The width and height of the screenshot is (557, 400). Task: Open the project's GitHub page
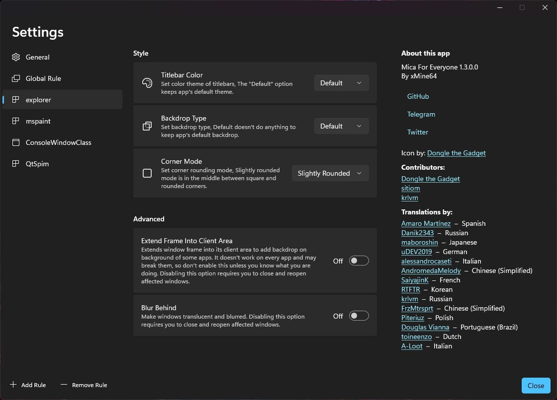(418, 96)
